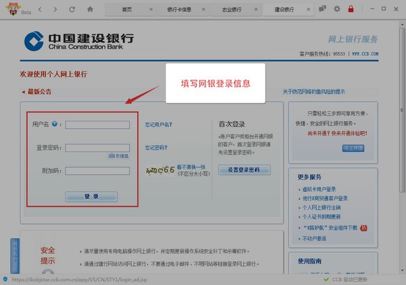Click the 更多服务 heading
Viewport: 406px width, 285px height.
tap(309, 177)
